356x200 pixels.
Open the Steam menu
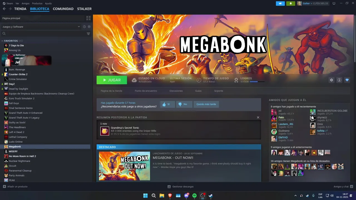[x=8, y=3]
